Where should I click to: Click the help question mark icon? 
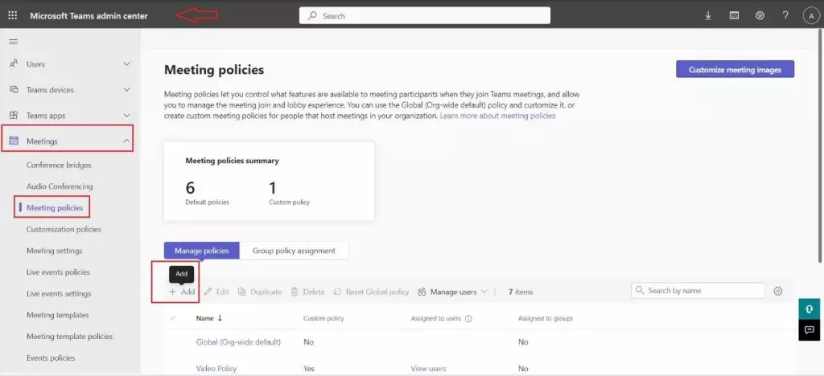(x=785, y=15)
